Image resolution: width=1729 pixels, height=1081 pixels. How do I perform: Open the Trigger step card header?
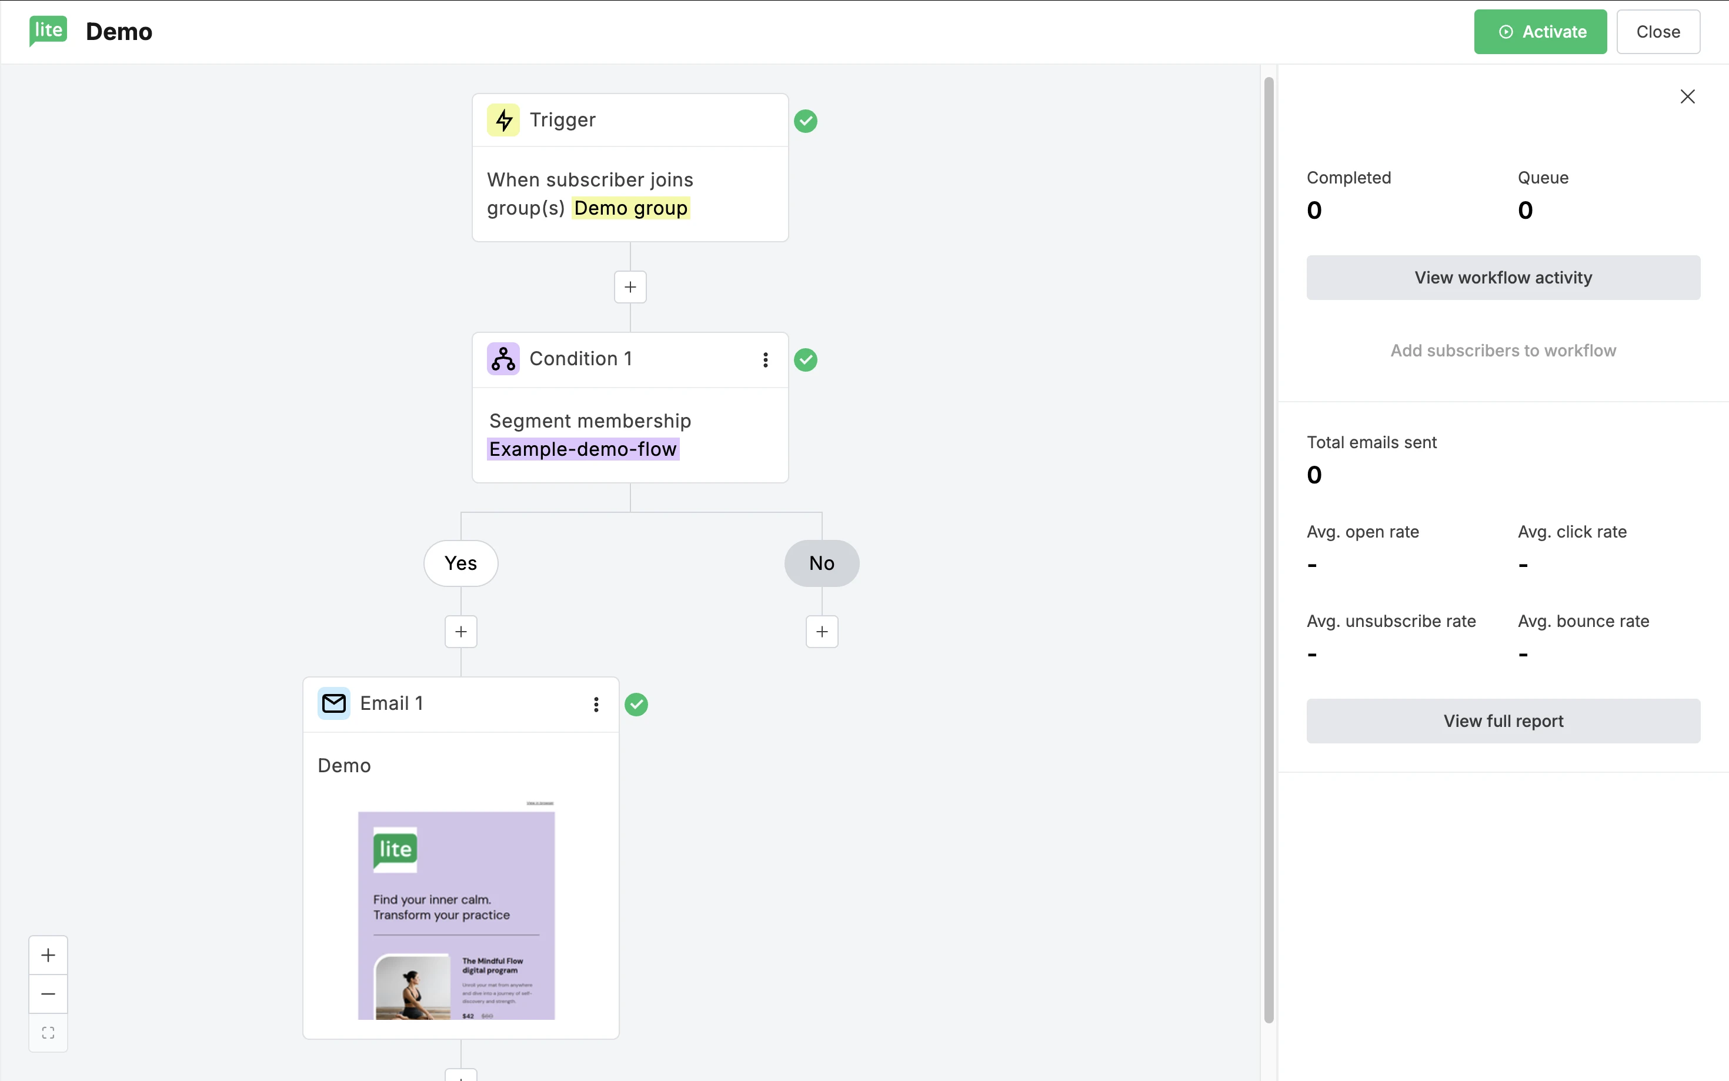point(630,120)
